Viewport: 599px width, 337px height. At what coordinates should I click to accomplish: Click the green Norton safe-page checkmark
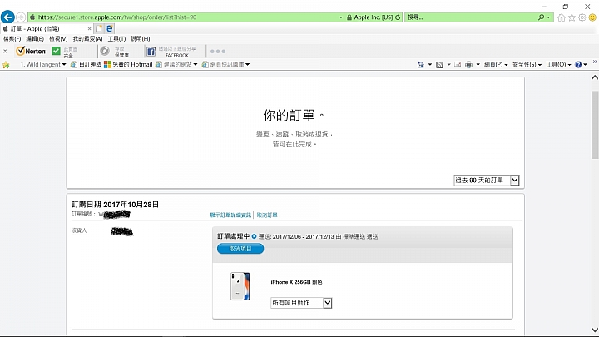click(x=57, y=51)
